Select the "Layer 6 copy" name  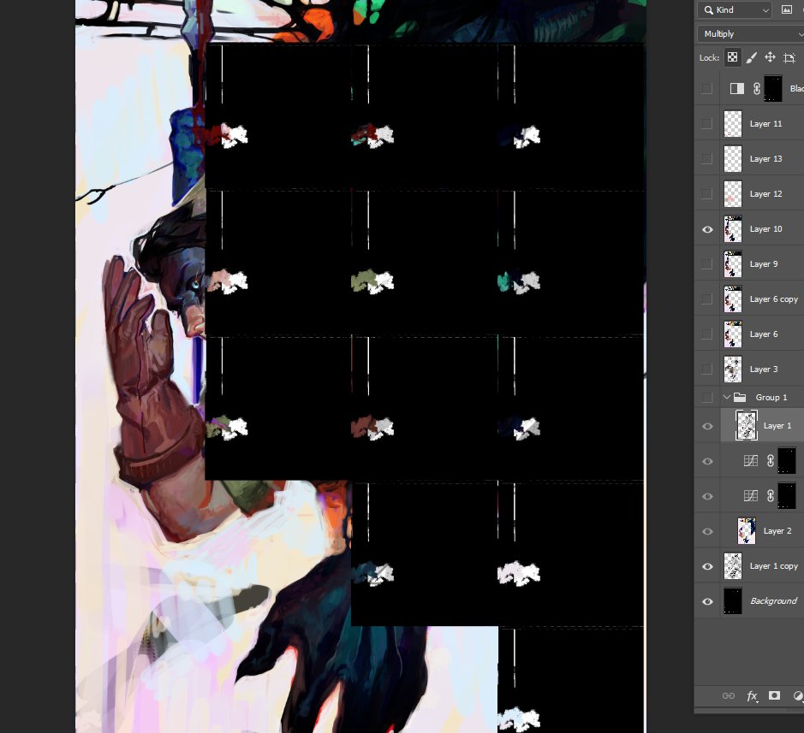pyautogui.click(x=774, y=299)
